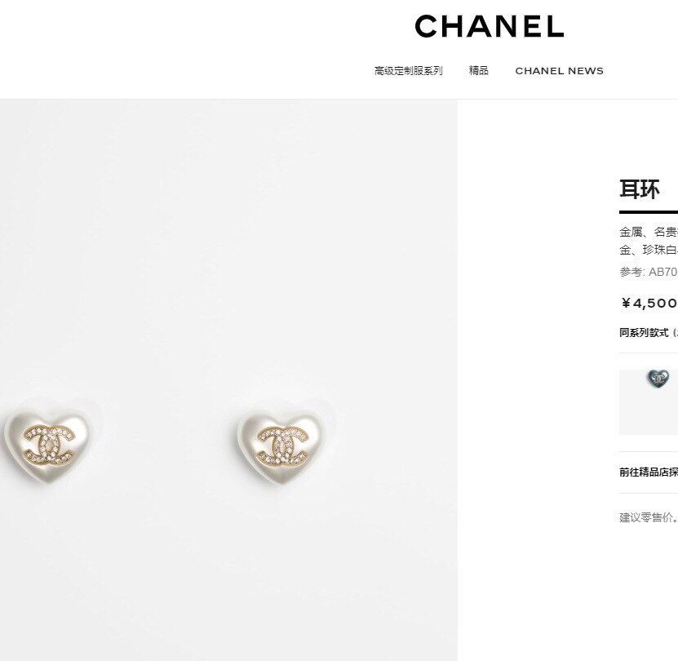Click the dark blue heart earring icon
This screenshot has width=678, height=661.
[658, 379]
